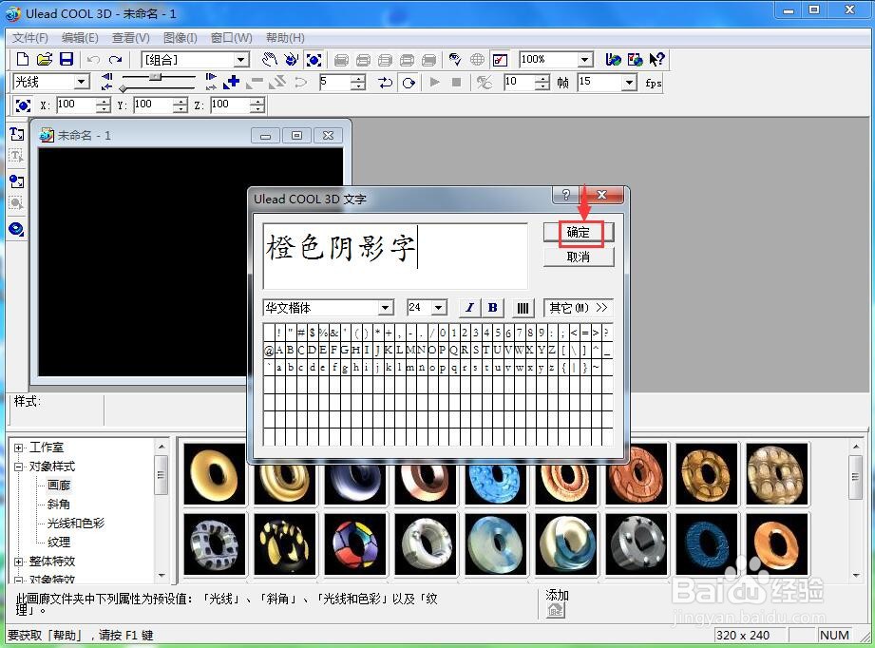
Task: Click the Add house icon in status area
Action: [555, 610]
